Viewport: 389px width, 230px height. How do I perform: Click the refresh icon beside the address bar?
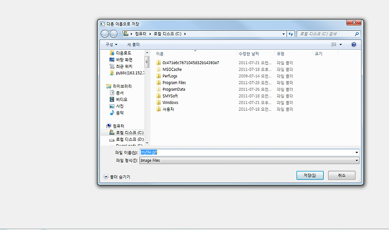point(291,34)
